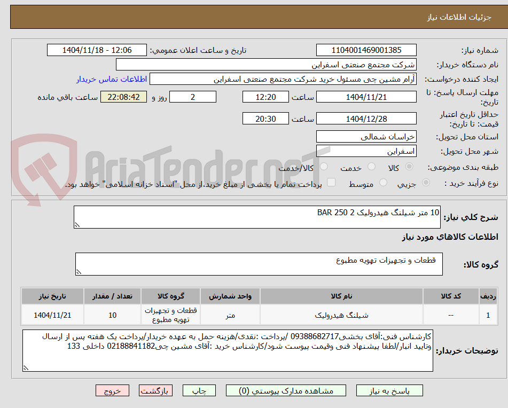Click the buyer name field شرکت مجتمع صنعتی اسفراین

tap(266, 65)
